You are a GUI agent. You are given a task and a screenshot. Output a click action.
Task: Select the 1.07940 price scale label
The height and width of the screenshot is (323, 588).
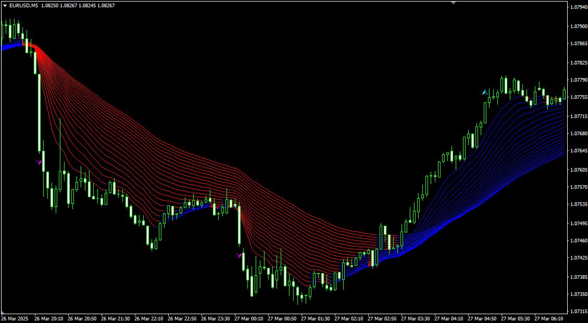(578, 8)
